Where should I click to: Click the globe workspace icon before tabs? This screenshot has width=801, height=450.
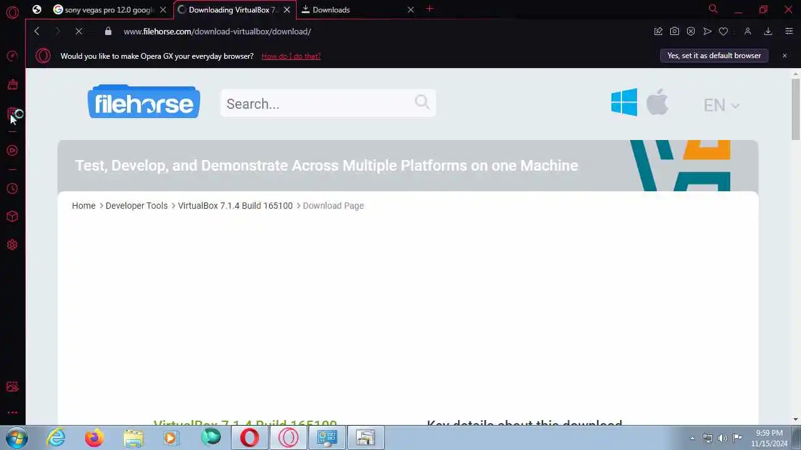point(37,9)
